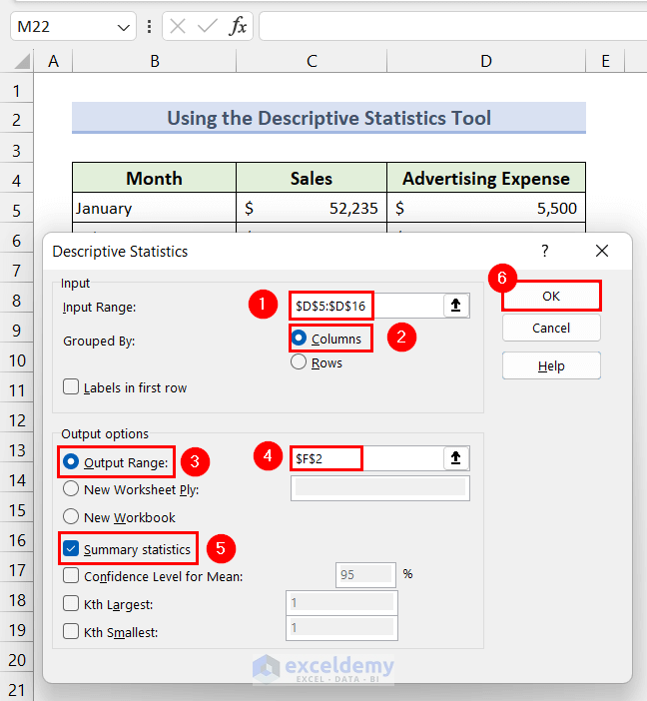Click the Output Range collapse dialog arrow
Screen dimensions: 647x701
click(455, 458)
